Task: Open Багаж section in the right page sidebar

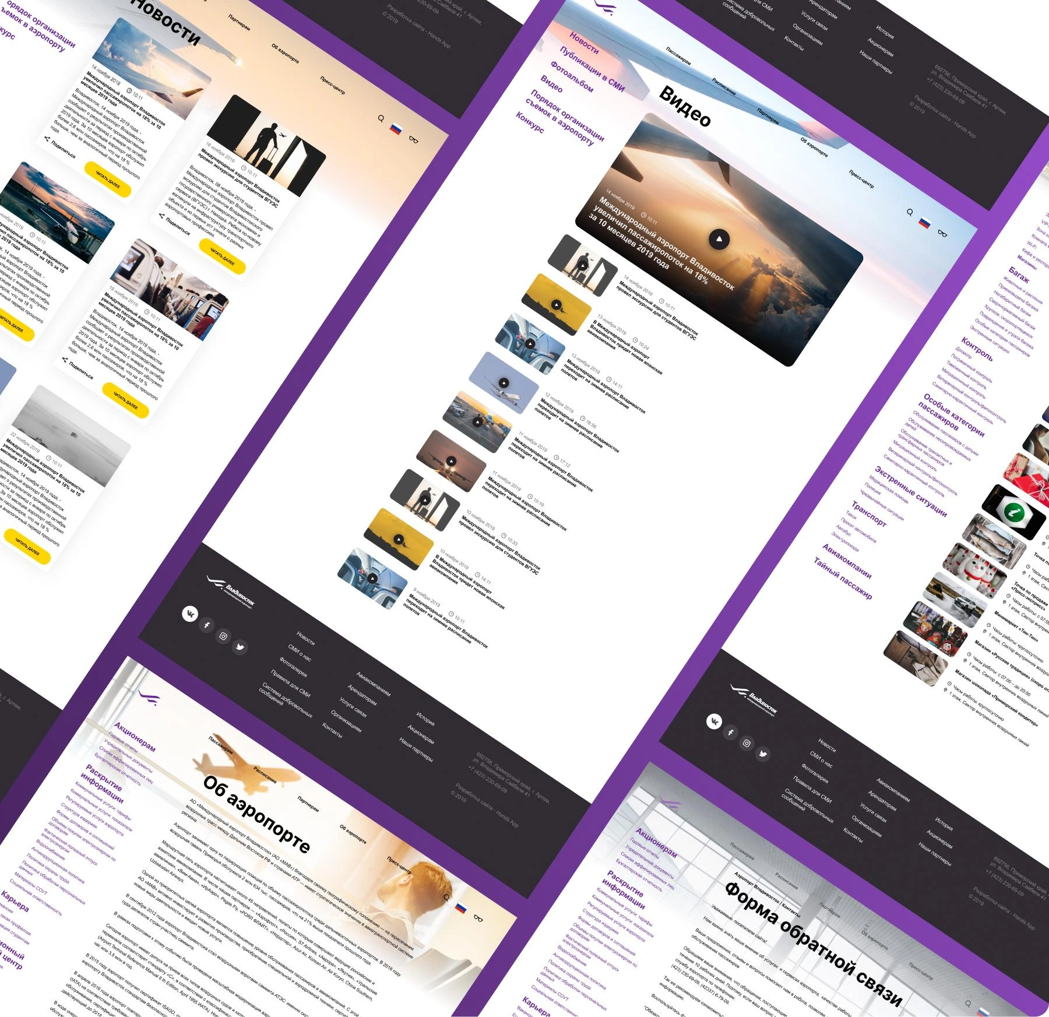Action: [x=1019, y=274]
